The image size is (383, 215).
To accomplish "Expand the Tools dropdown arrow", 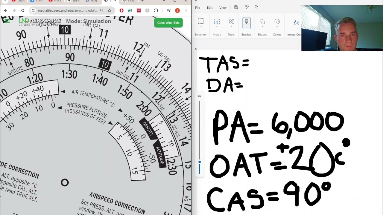I will [231, 27].
